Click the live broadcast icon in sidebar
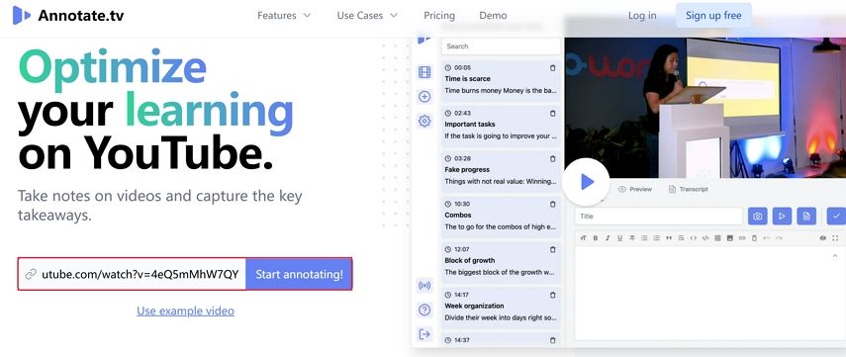The width and height of the screenshot is (846, 357). [x=424, y=285]
